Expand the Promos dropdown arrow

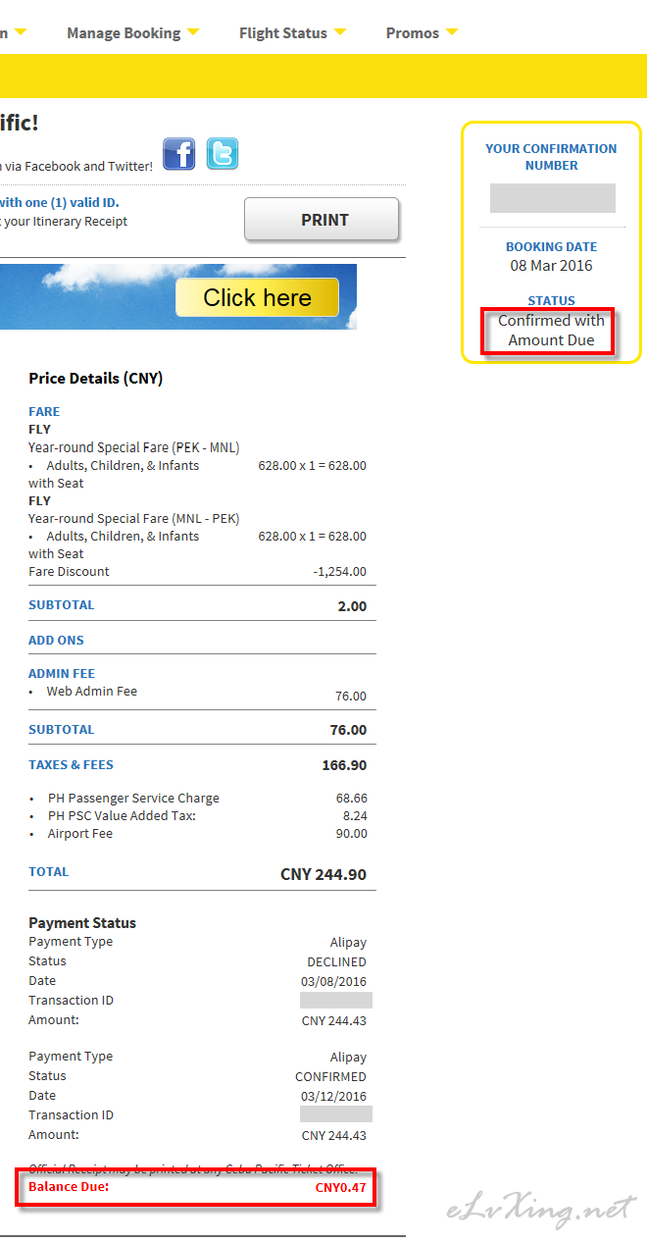click(x=451, y=32)
